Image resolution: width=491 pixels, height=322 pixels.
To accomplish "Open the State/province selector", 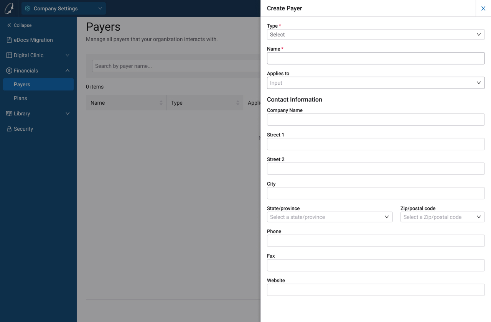I will tap(330, 217).
